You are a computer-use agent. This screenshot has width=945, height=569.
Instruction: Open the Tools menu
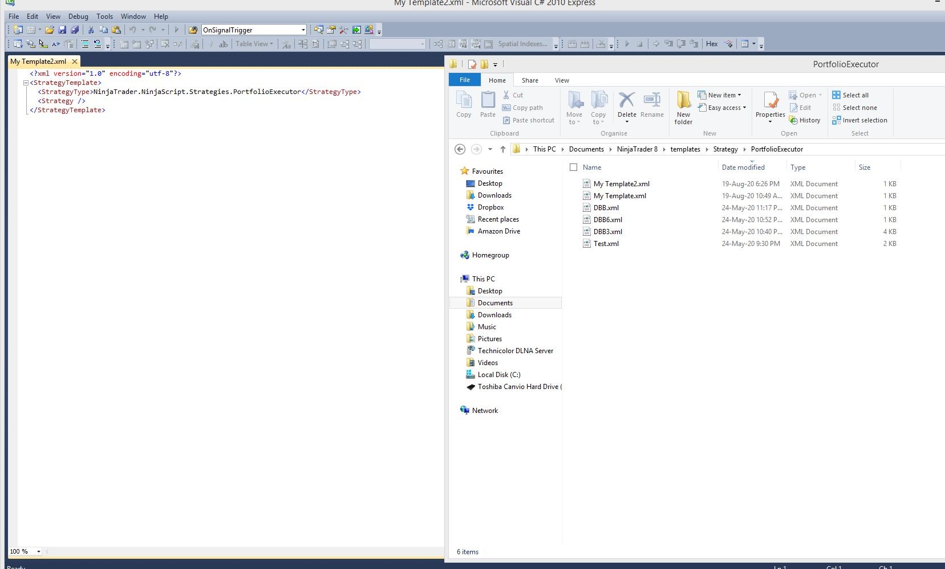point(104,17)
